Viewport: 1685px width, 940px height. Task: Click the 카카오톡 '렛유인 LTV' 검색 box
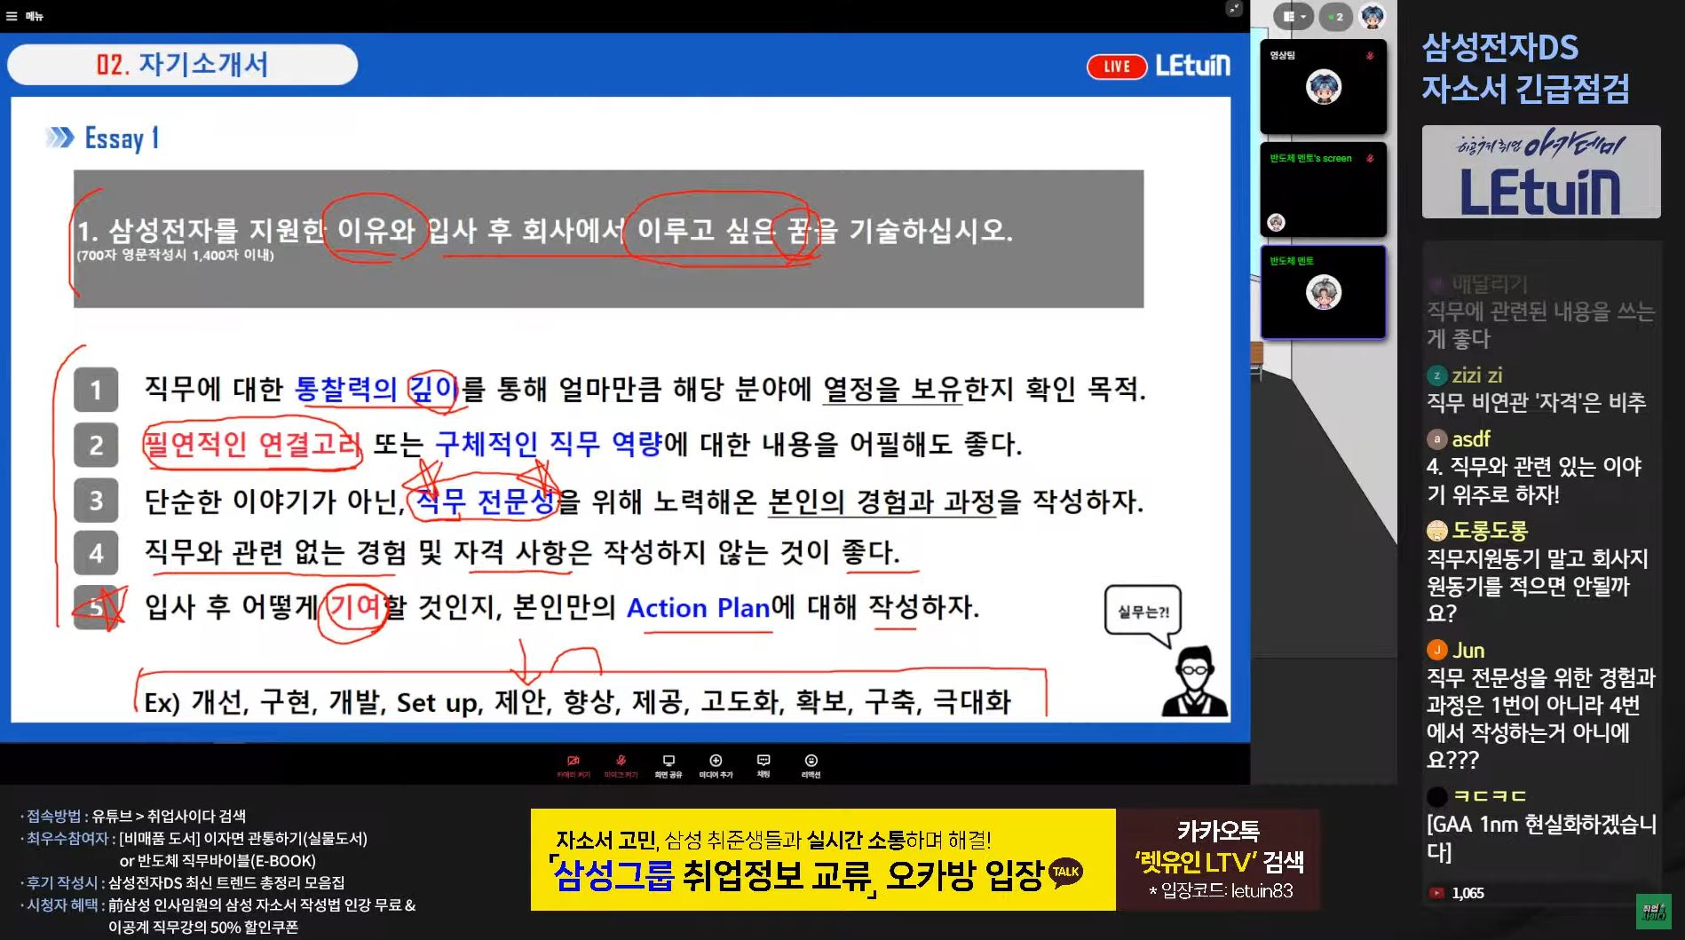tap(1218, 859)
